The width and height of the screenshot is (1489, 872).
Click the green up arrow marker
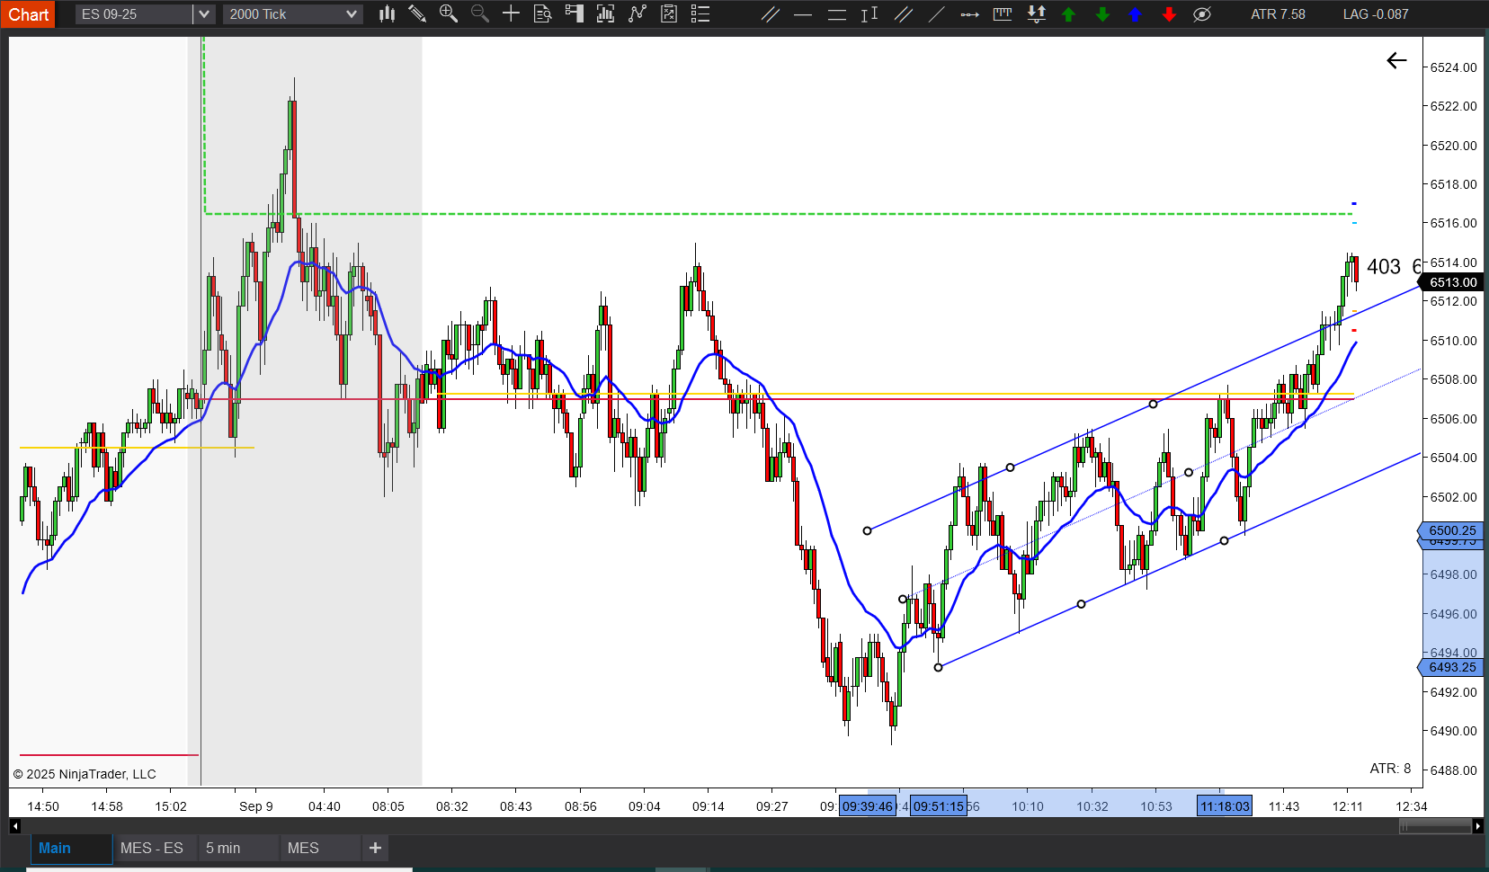pyautogui.click(x=1068, y=13)
